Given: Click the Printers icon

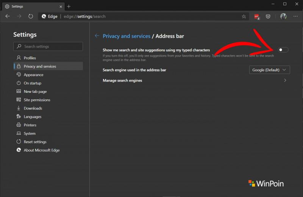Looking at the screenshot, I should 19,125.
